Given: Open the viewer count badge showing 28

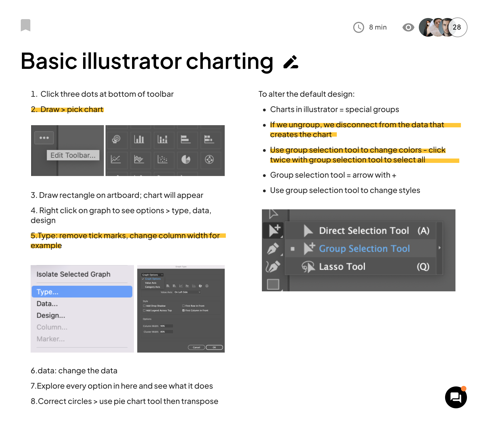Looking at the screenshot, I should (x=458, y=27).
